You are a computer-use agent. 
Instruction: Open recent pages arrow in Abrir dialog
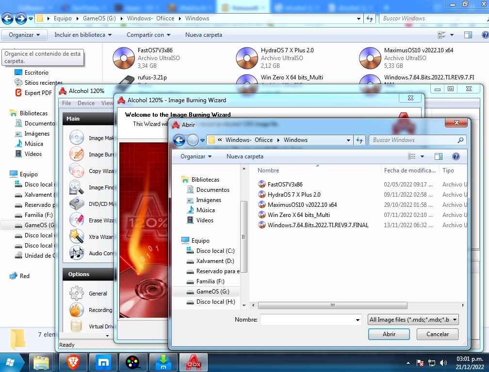pos(202,140)
